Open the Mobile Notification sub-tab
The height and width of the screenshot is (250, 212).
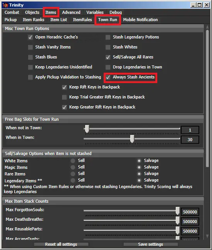tap(140, 20)
